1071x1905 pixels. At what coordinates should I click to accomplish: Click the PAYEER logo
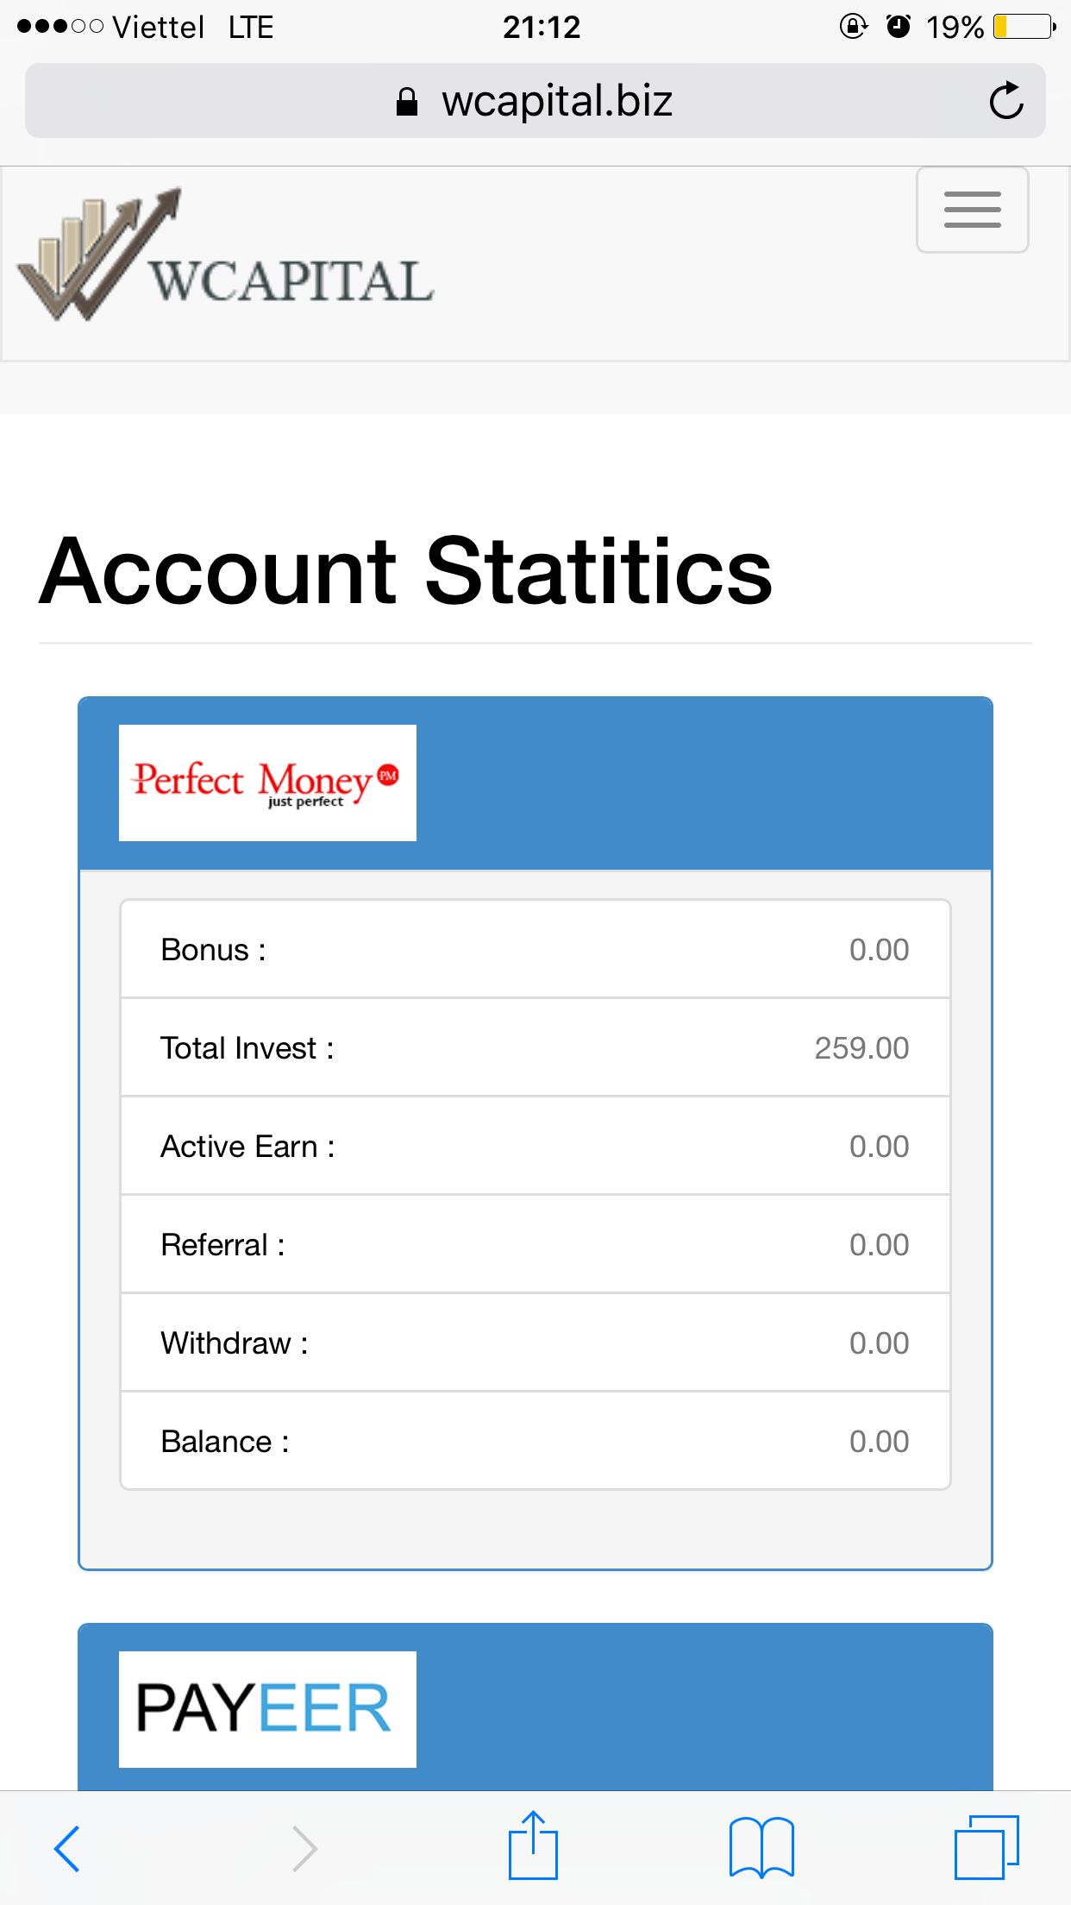coord(267,1709)
